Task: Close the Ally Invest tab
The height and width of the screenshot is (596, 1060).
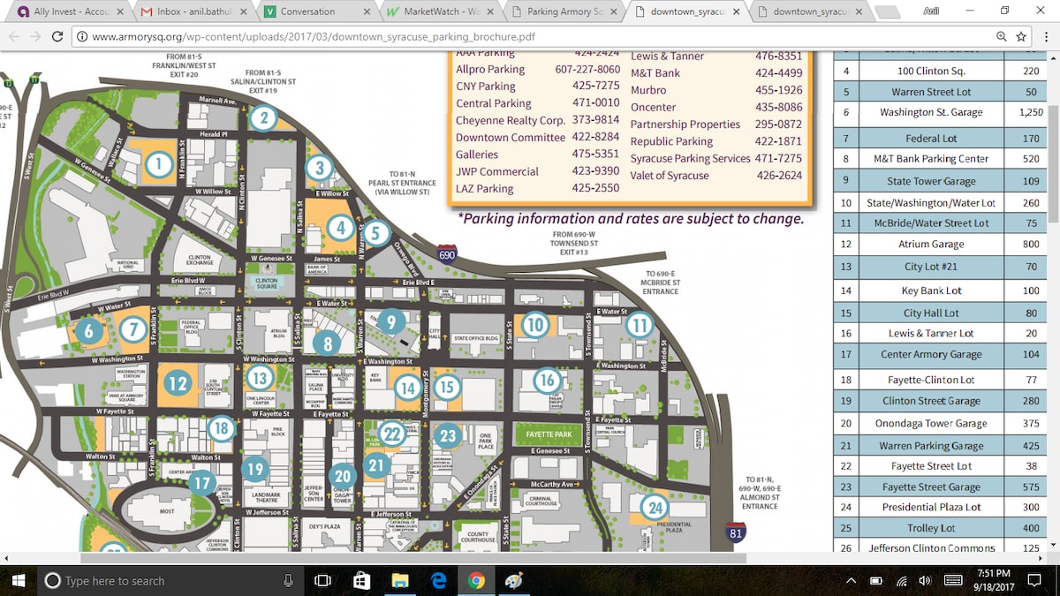Action: (x=120, y=11)
